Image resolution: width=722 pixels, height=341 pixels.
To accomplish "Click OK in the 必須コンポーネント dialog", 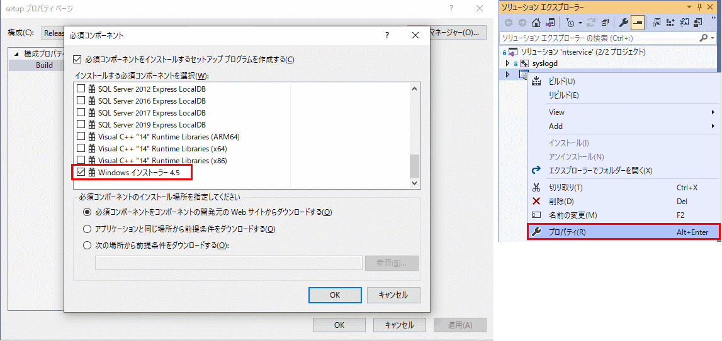I will click(335, 295).
